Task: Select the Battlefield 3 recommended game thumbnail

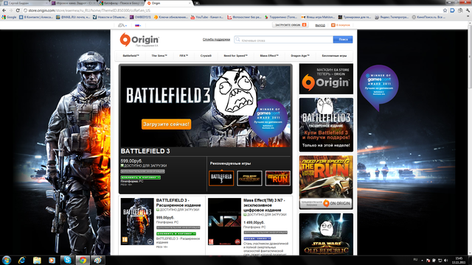Action: (221, 178)
